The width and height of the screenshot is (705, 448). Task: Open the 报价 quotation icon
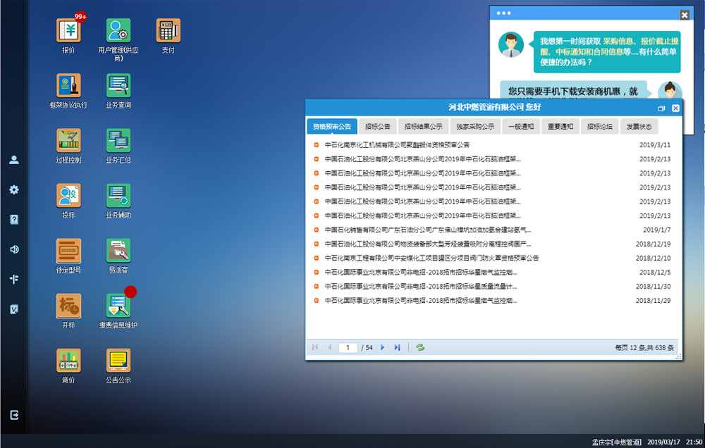[68, 31]
